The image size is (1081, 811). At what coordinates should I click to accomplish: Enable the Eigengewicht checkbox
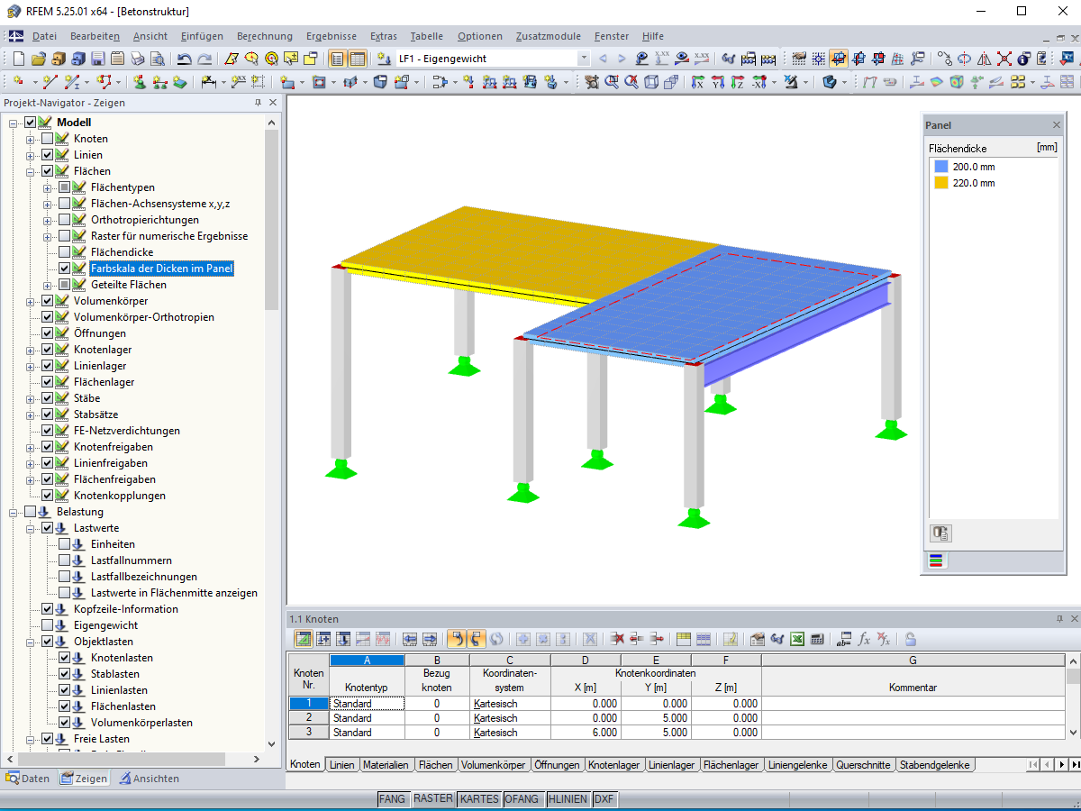point(48,625)
